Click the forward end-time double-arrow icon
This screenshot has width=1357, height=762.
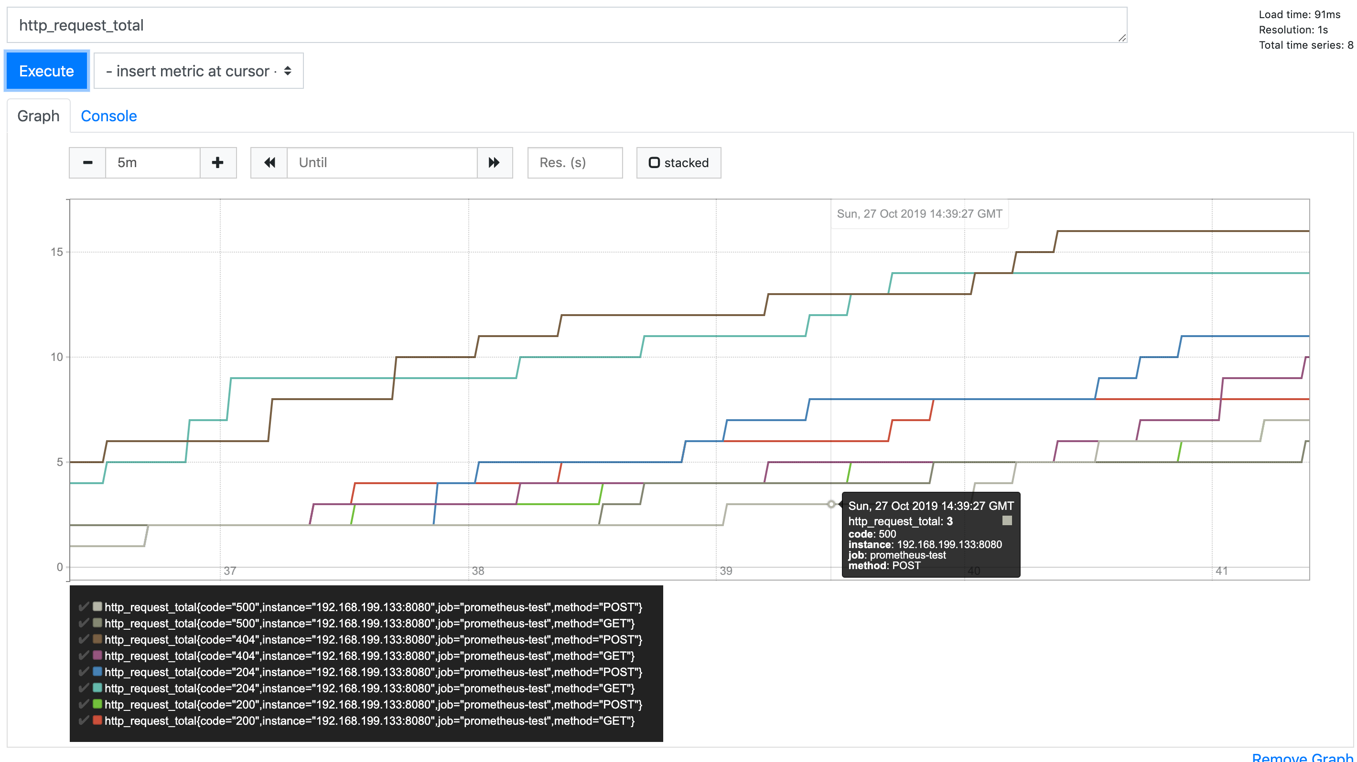tap(494, 163)
